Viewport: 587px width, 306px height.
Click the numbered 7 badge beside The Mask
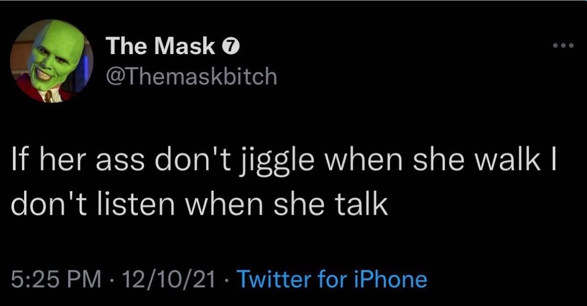(x=231, y=46)
